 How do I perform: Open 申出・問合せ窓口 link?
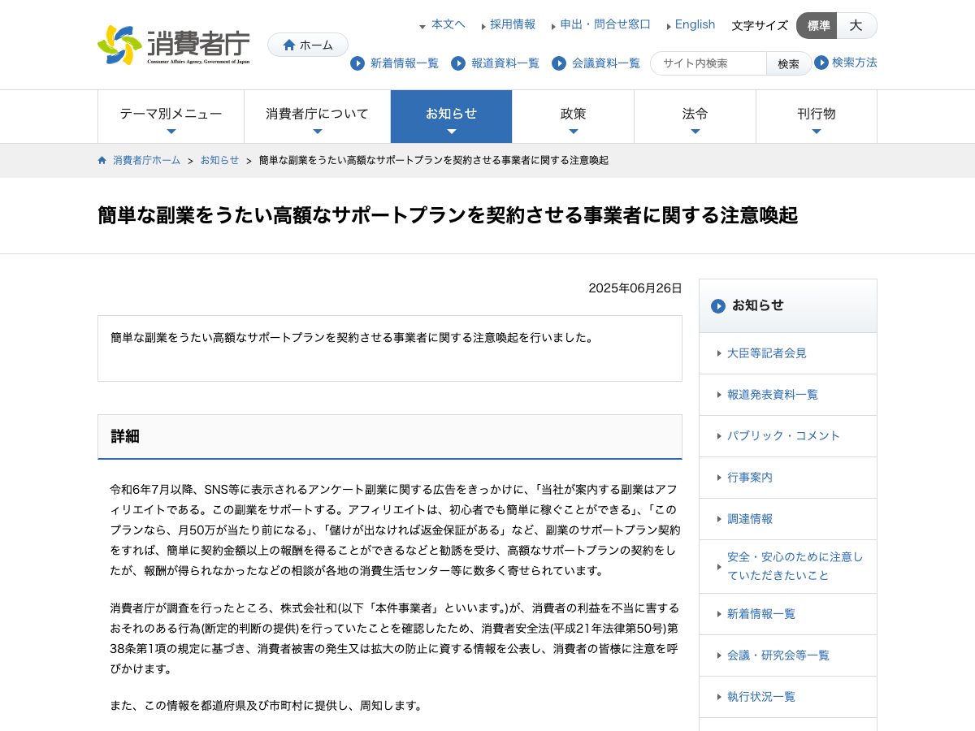pyautogui.click(x=605, y=24)
